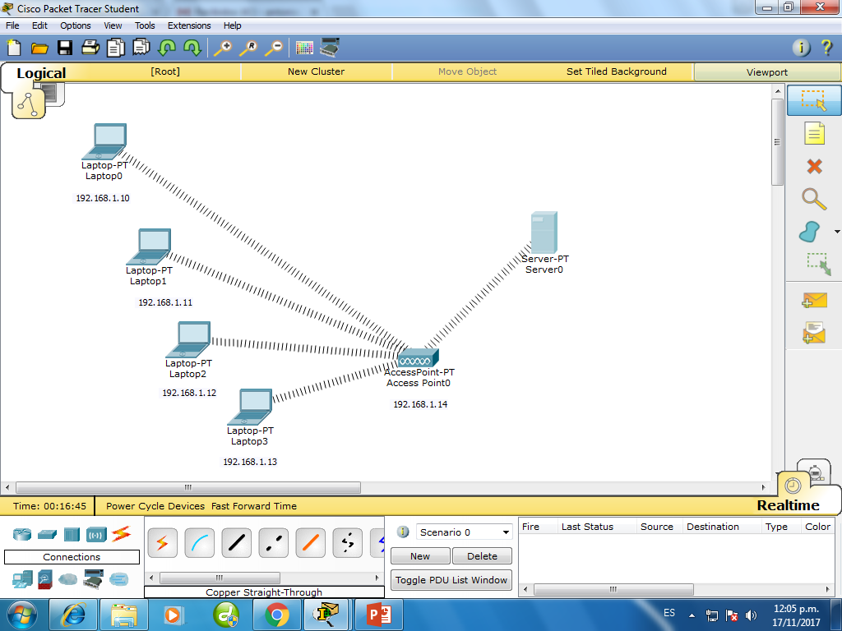Pick the orange Fiber cable
The width and height of the screenshot is (842, 631).
(x=310, y=543)
